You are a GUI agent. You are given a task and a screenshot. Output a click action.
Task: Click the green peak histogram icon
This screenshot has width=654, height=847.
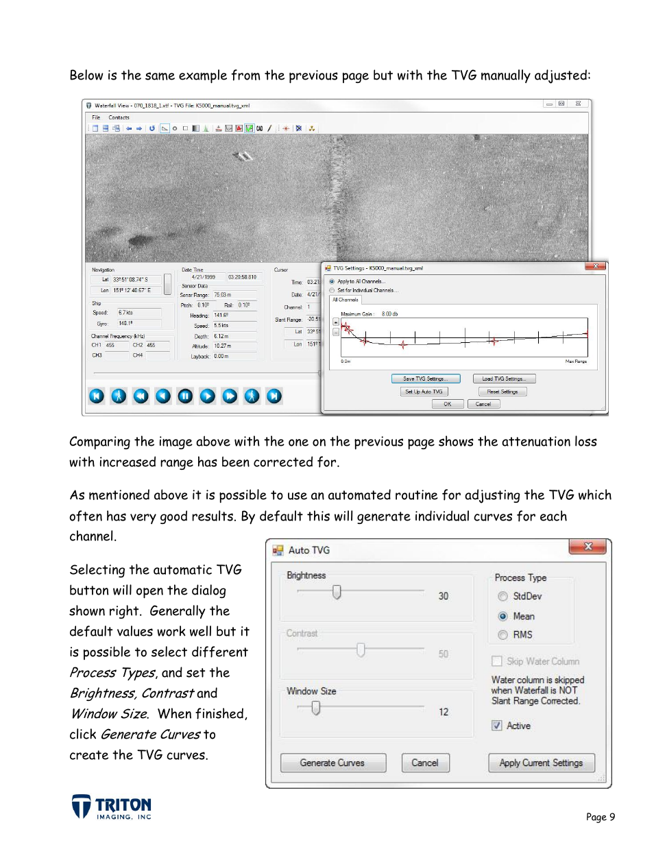coord(206,128)
